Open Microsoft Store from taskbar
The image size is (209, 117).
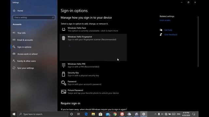coord(101,114)
